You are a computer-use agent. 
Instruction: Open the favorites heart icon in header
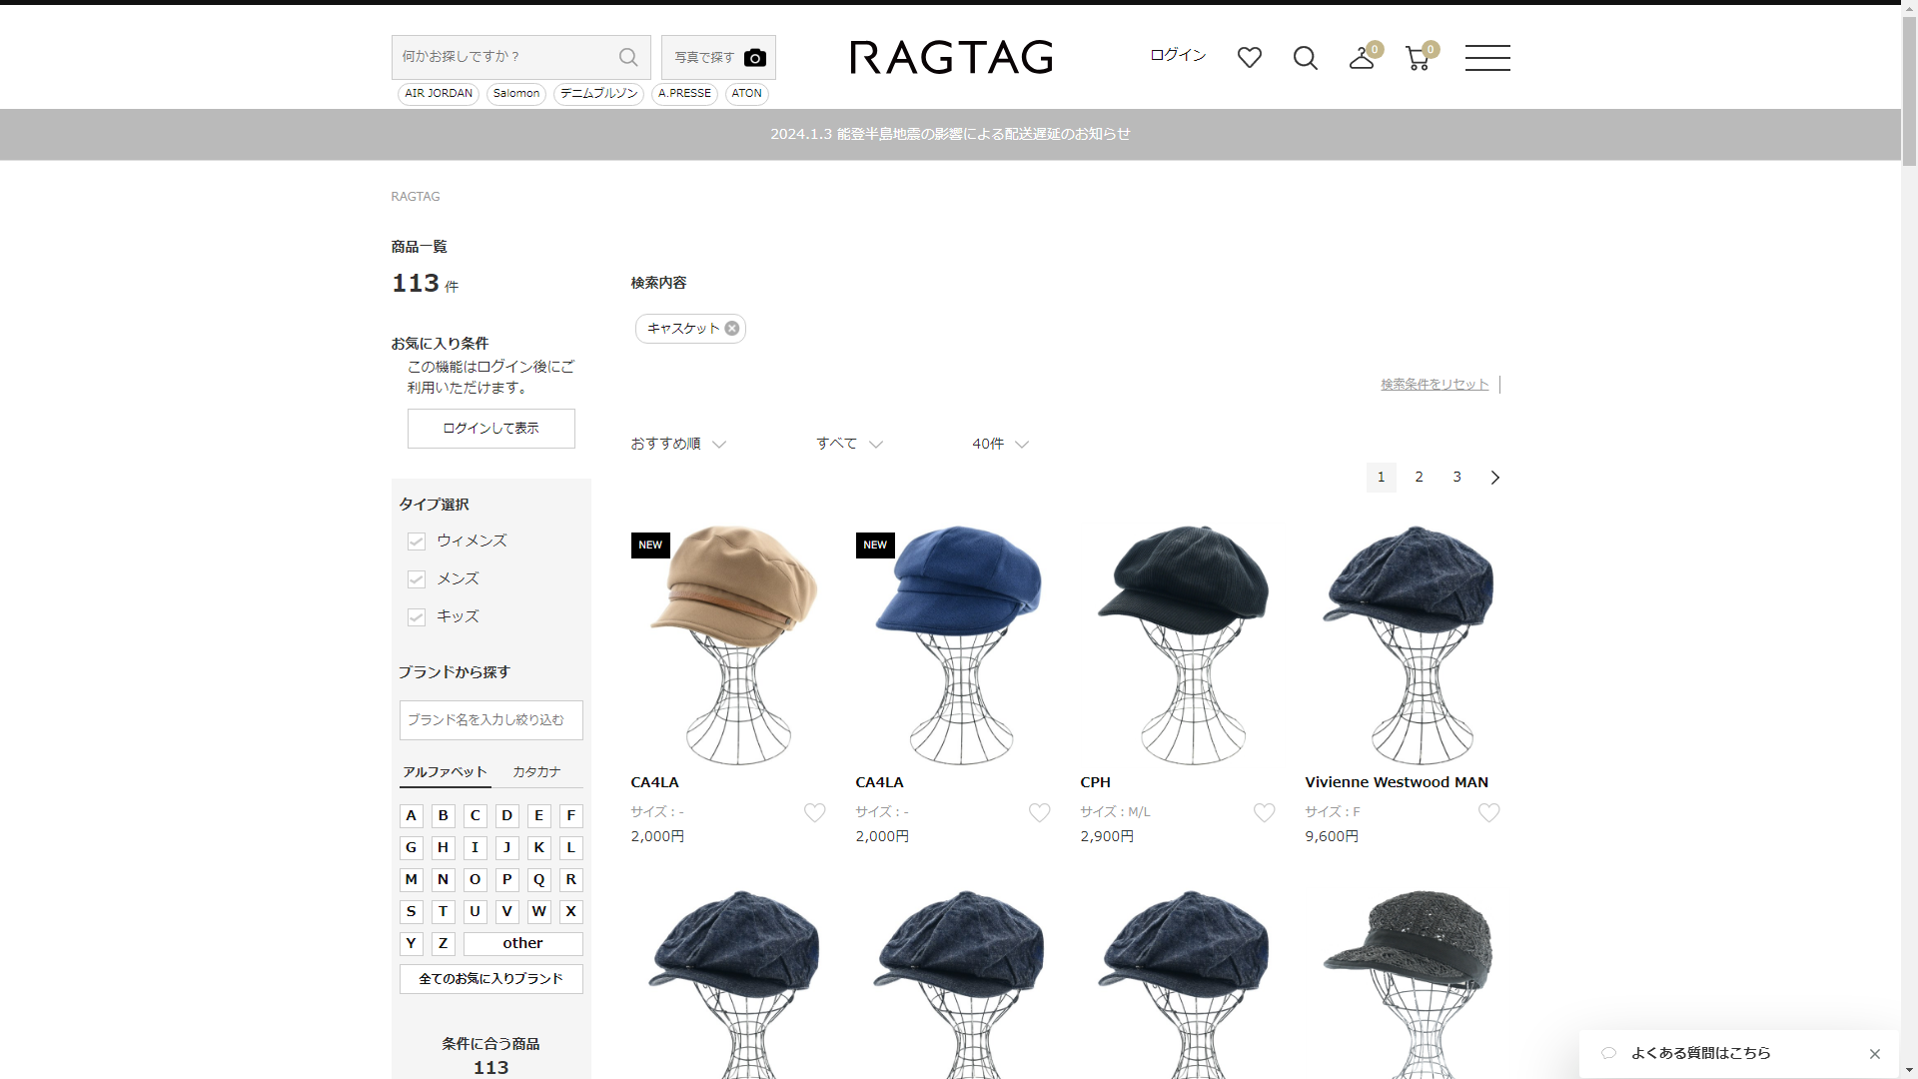coord(1249,57)
